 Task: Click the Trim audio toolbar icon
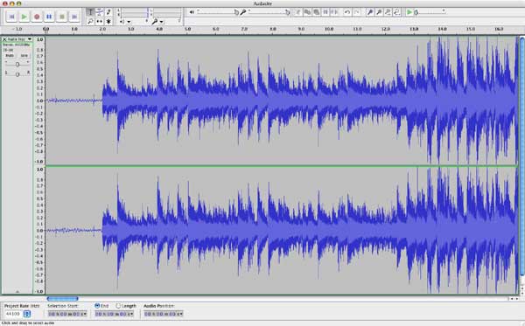point(325,12)
